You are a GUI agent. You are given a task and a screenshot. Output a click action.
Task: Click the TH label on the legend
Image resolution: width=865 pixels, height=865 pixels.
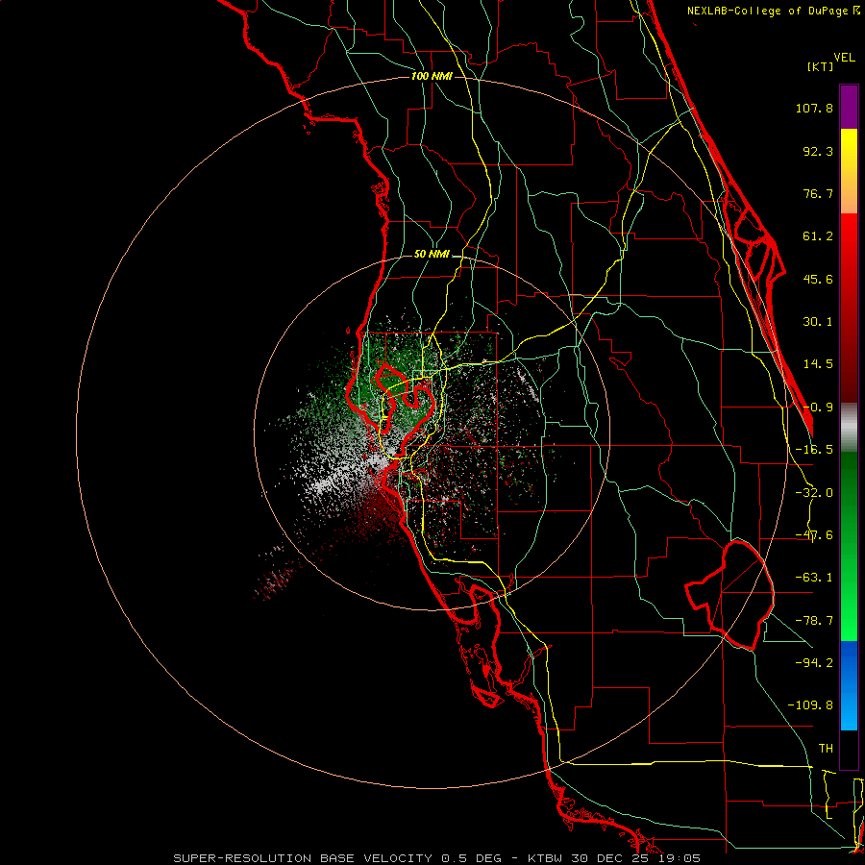(826, 748)
